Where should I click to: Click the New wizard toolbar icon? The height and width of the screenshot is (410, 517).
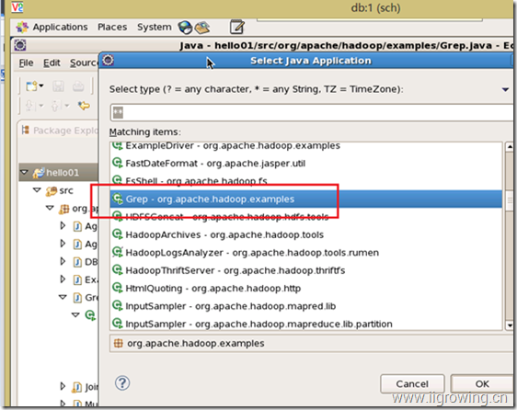31,86
